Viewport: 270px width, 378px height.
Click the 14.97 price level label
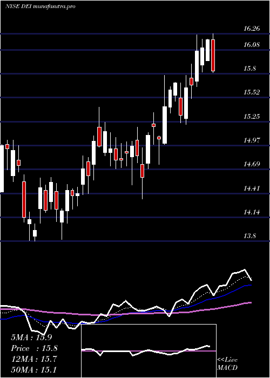tap(252, 140)
